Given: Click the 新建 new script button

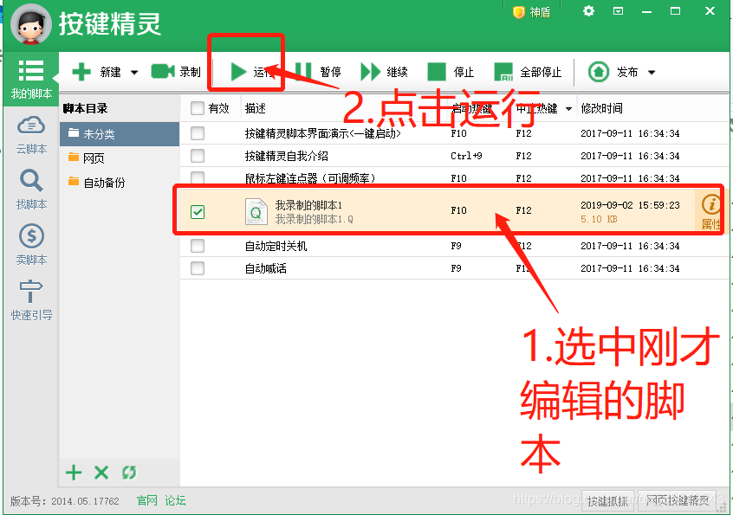Looking at the screenshot, I should click(x=97, y=73).
